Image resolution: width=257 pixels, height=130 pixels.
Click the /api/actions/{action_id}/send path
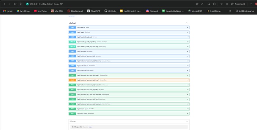click(x=87, y=99)
